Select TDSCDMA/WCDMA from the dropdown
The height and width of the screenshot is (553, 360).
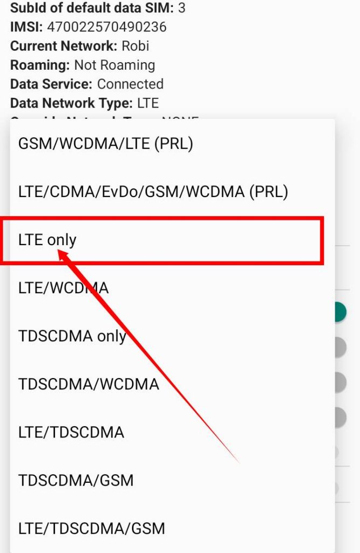pos(88,384)
